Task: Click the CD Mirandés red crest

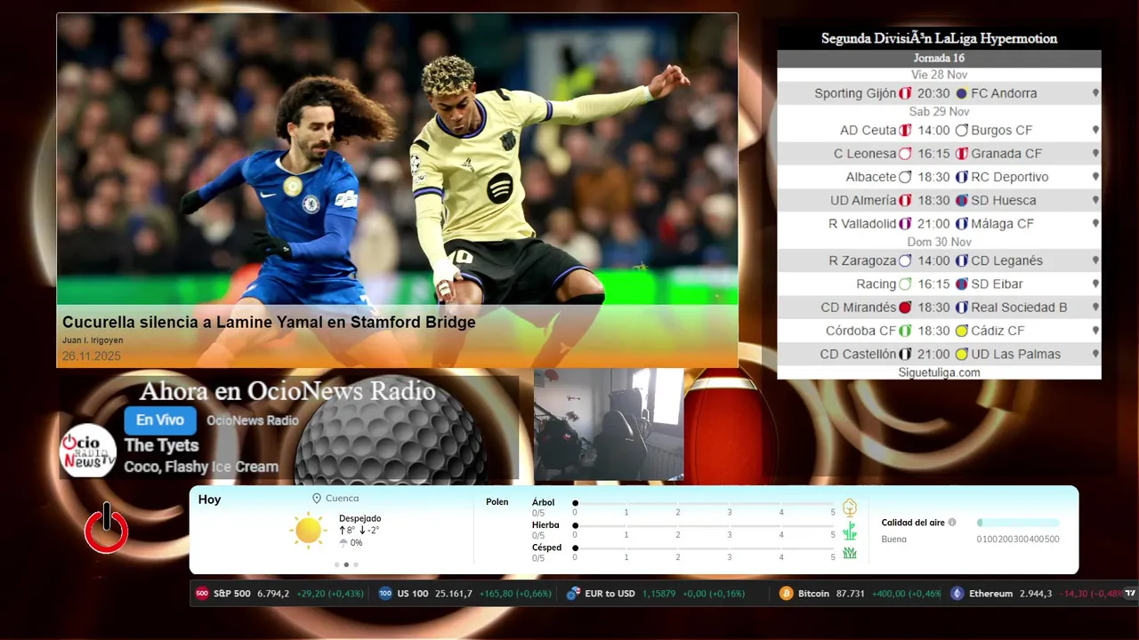Action: (905, 308)
